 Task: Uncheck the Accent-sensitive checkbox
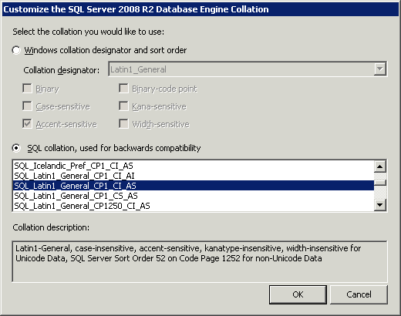pos(27,124)
